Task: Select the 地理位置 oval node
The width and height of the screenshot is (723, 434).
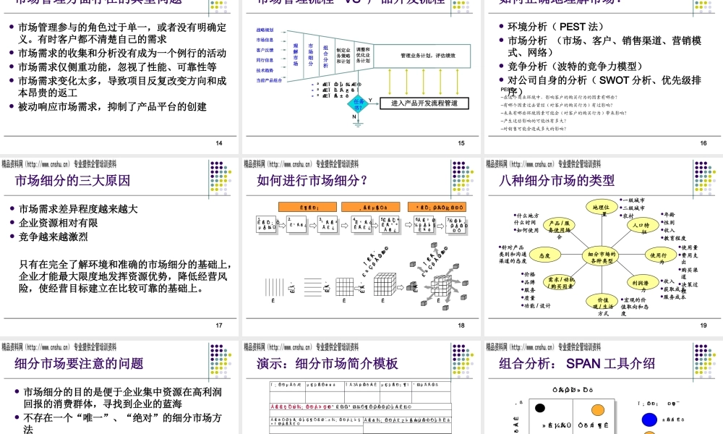Action: [x=602, y=208]
